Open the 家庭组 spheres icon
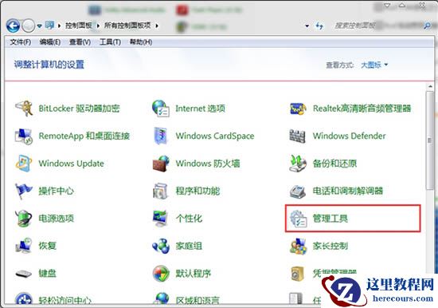438x308 pixels. coord(161,246)
